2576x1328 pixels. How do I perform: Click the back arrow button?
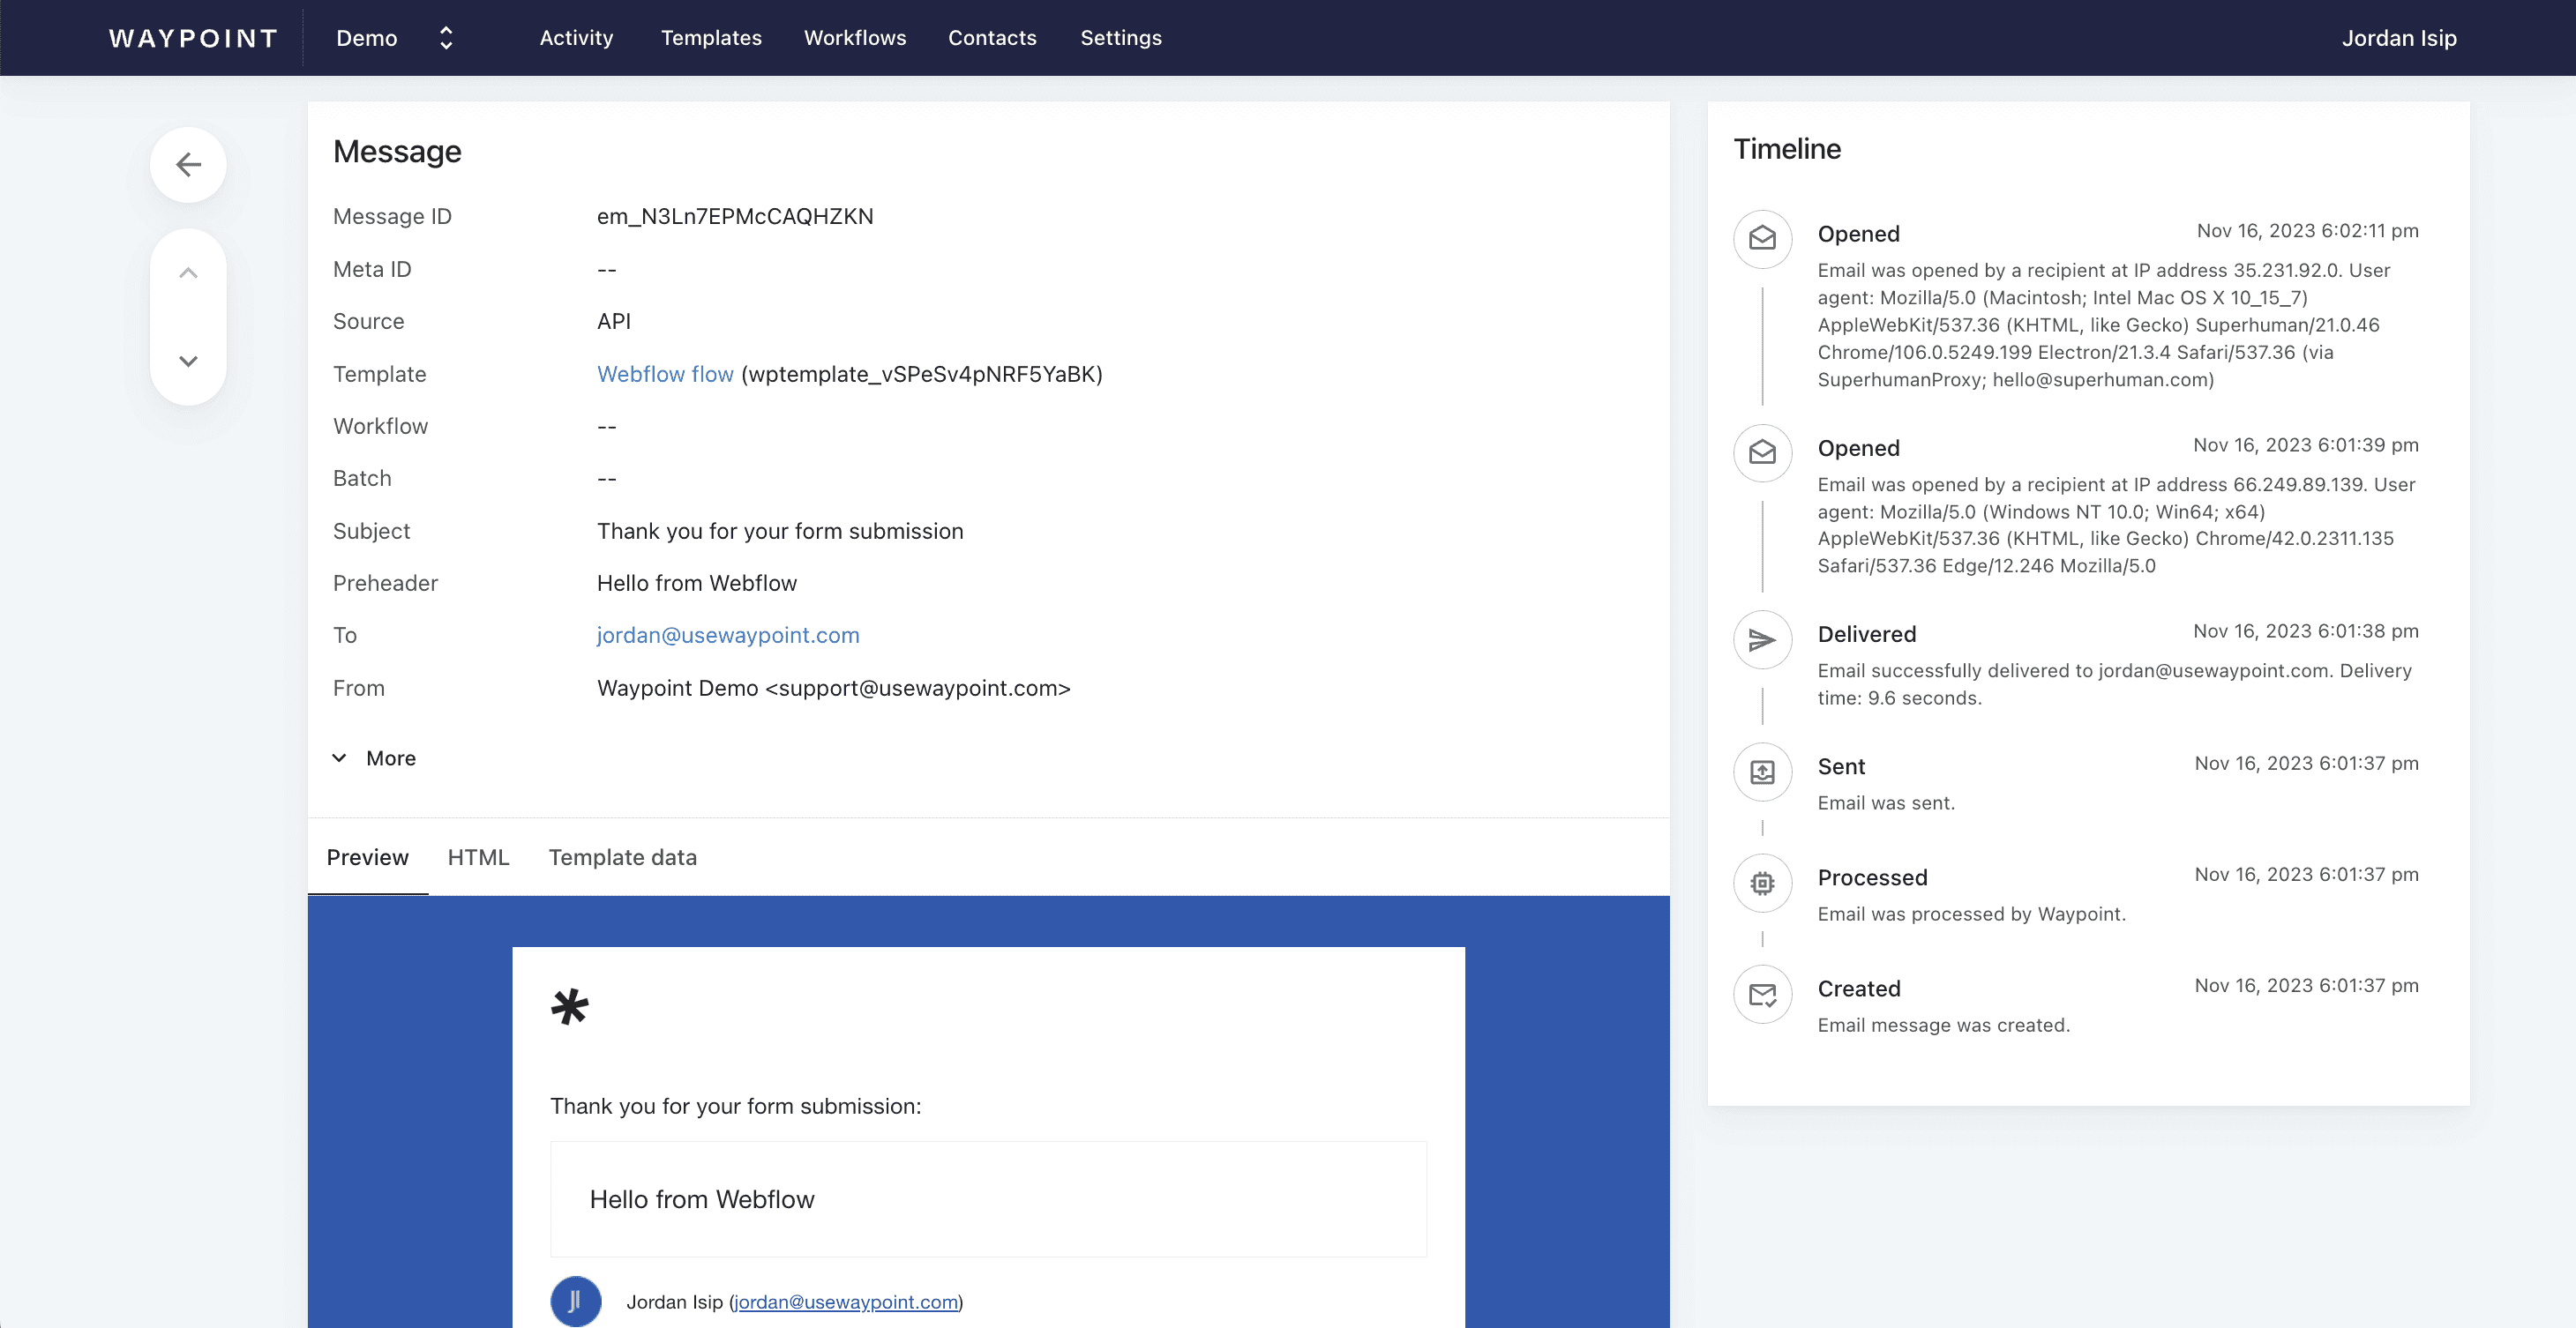pos(188,165)
